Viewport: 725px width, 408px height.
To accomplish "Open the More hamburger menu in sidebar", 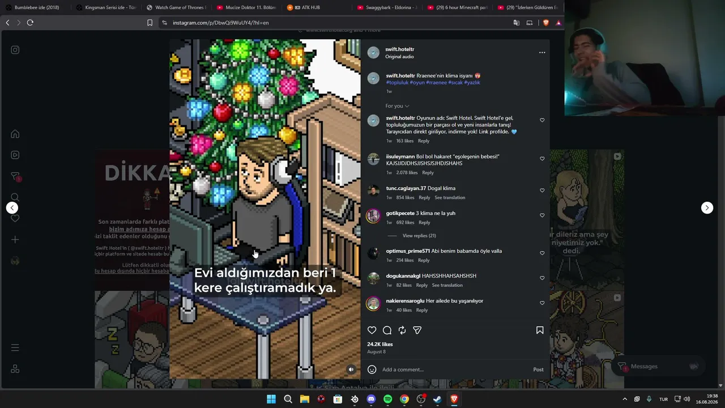I will [x=15, y=347].
